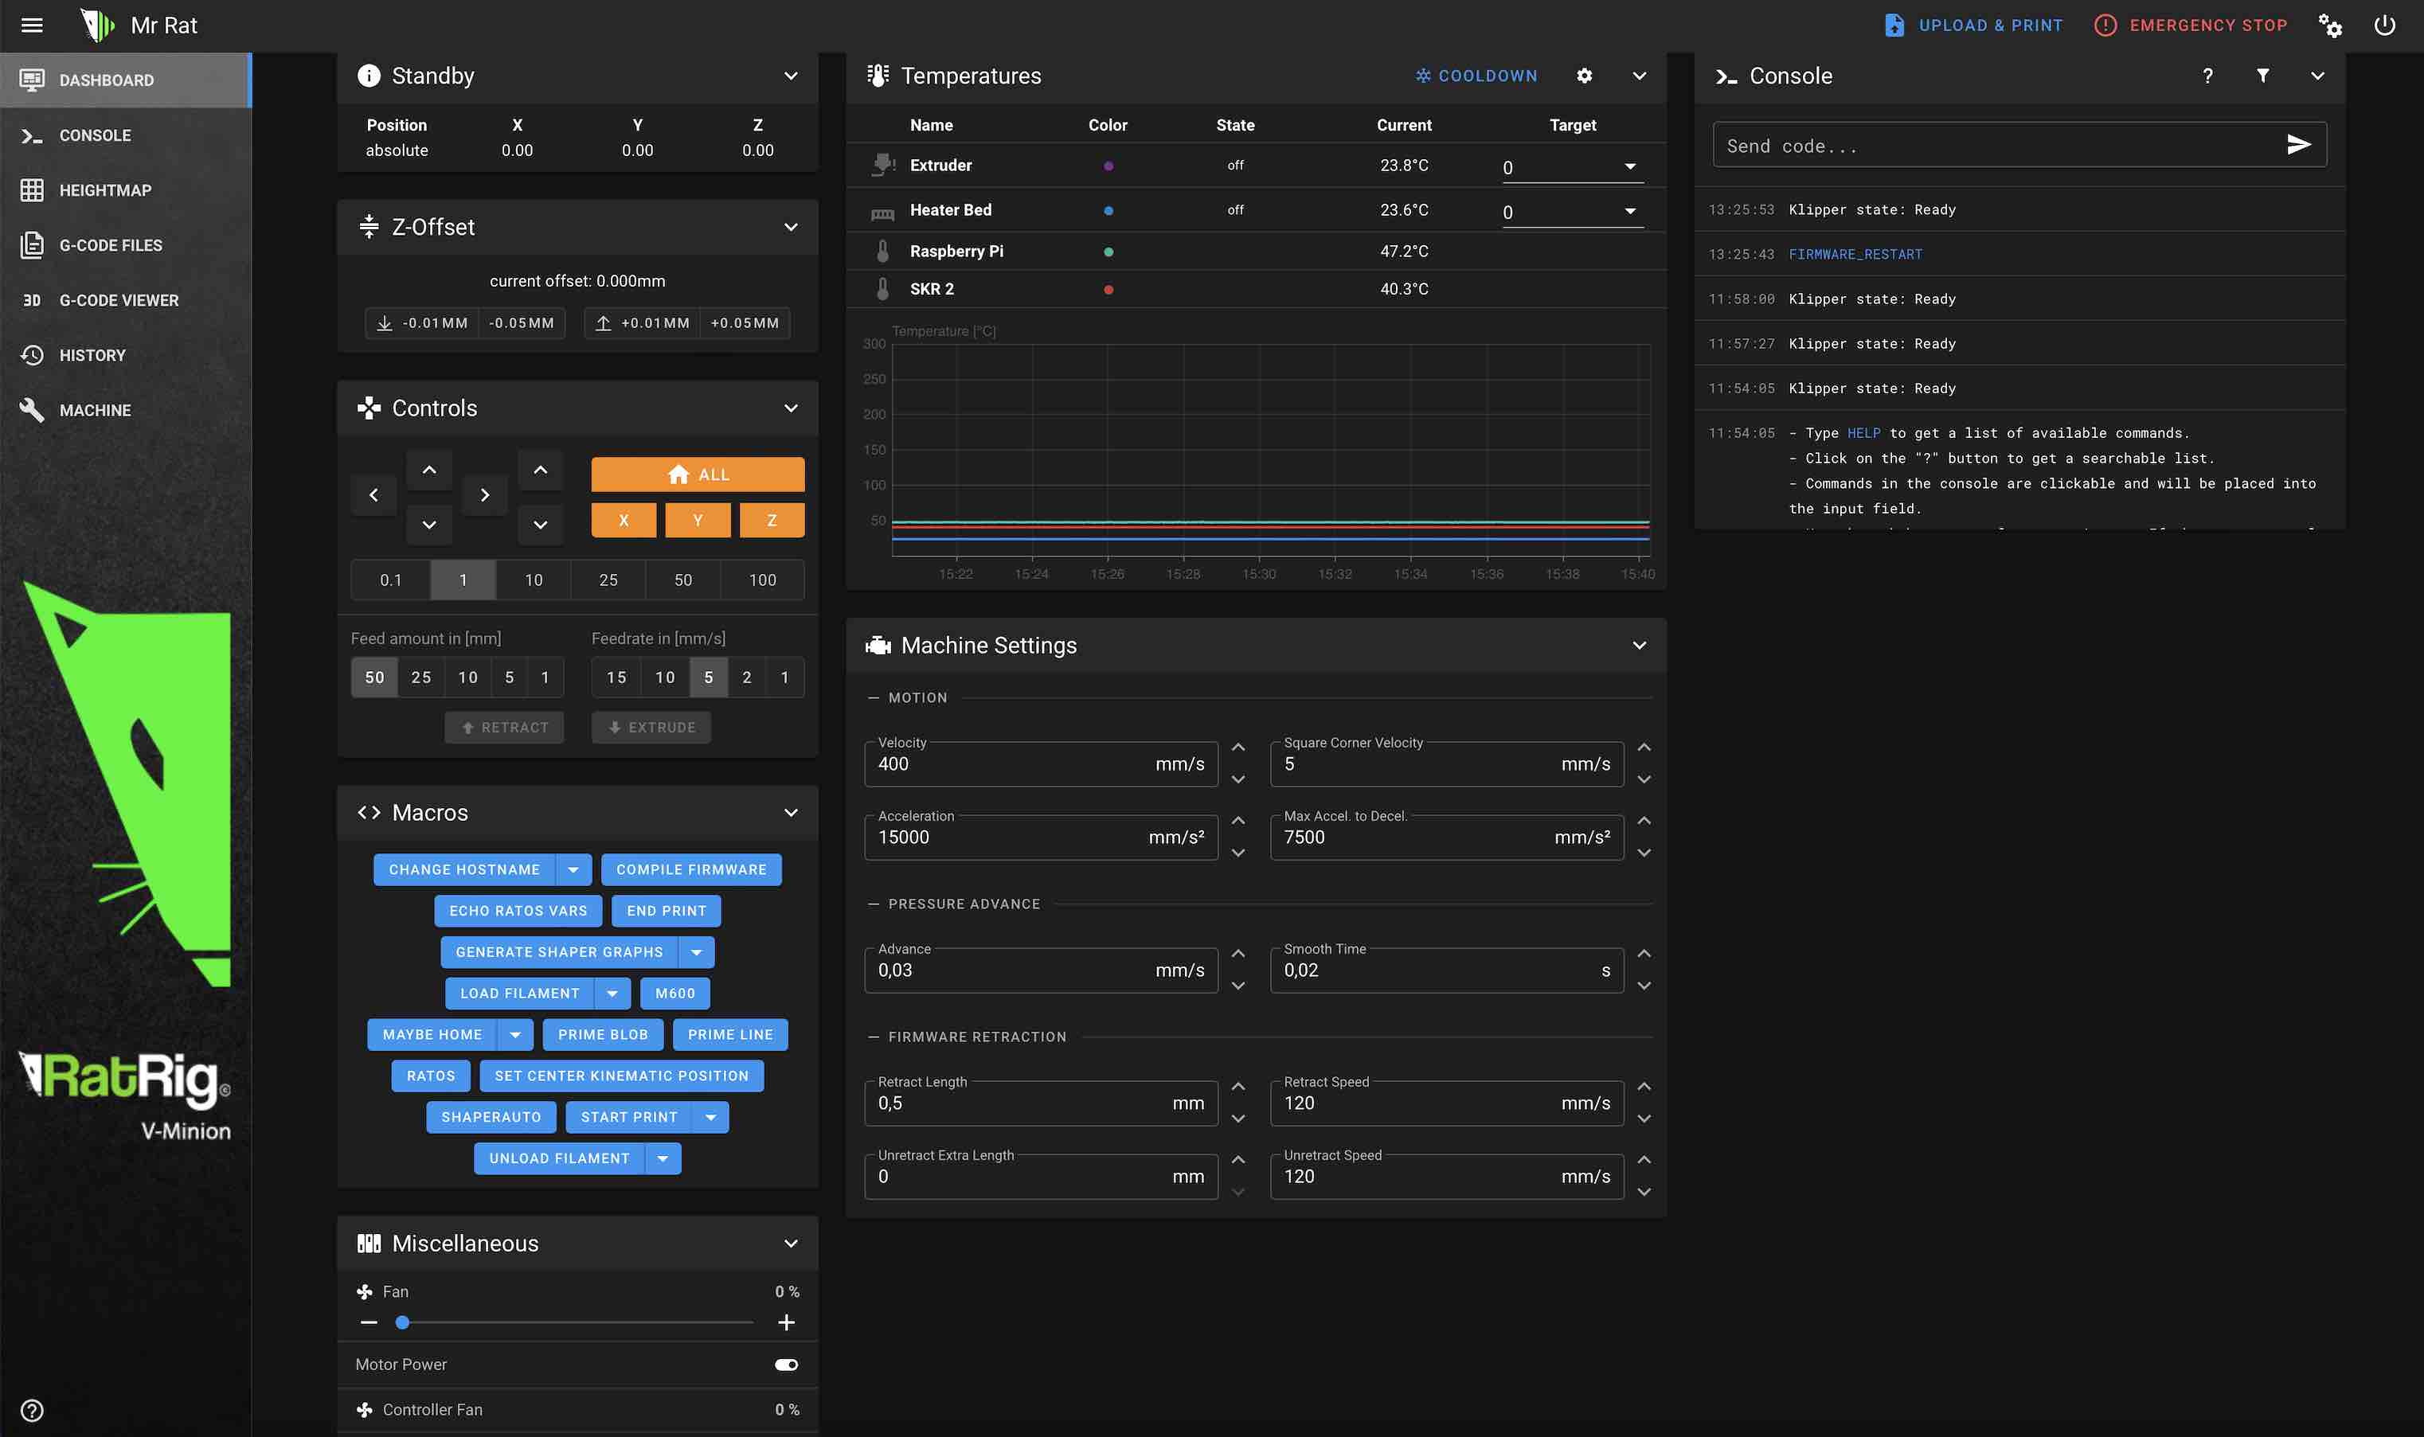Home all axes with ALL button
The width and height of the screenshot is (2424, 1437).
pyautogui.click(x=698, y=474)
